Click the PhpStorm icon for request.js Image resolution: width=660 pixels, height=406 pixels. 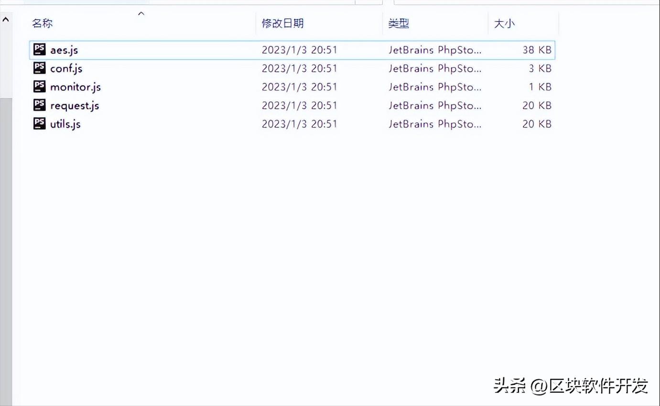[40, 105]
